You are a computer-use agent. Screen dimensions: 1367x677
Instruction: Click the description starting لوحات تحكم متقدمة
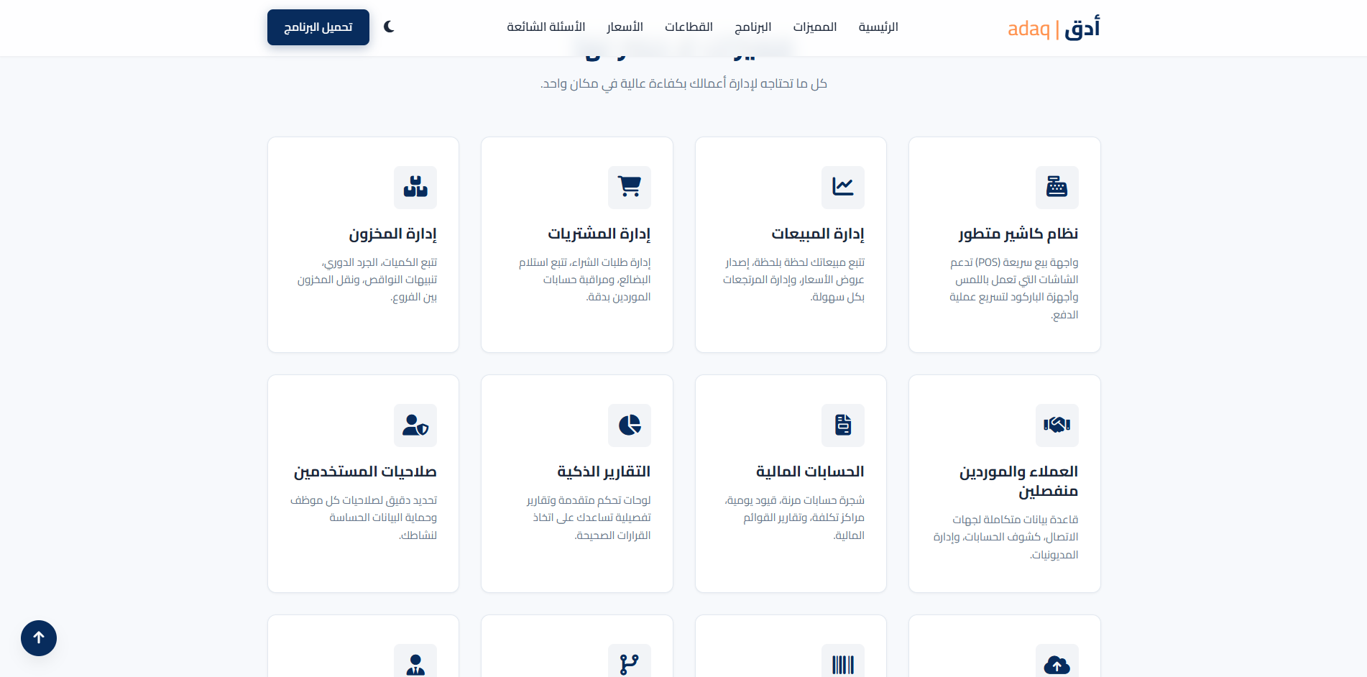point(589,517)
